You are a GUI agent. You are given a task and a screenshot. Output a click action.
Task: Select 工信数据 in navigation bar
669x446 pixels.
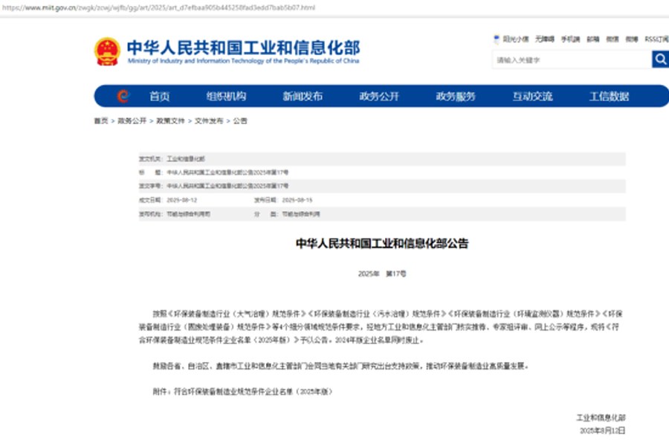[610, 97]
